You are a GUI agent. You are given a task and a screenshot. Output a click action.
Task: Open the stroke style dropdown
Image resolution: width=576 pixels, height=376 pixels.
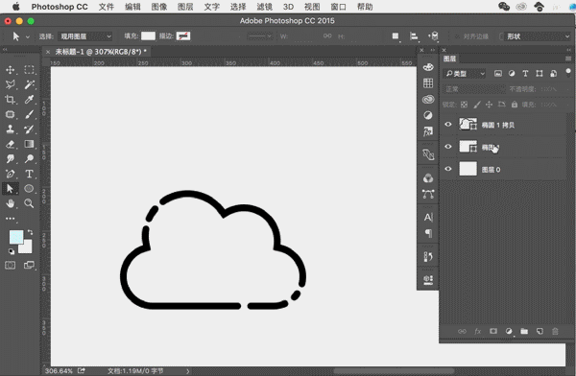260,36
